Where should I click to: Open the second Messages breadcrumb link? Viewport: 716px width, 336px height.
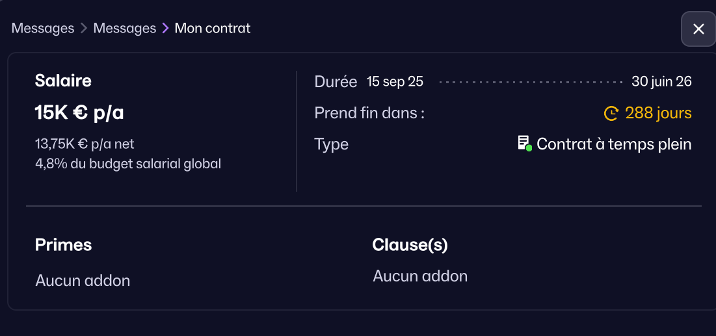125,29
